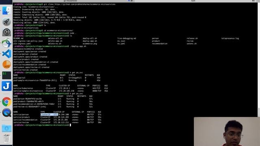This screenshot has height=146, width=260.
Task: Click 'README.md' in the ls output
Action: click(x=18, y=39)
